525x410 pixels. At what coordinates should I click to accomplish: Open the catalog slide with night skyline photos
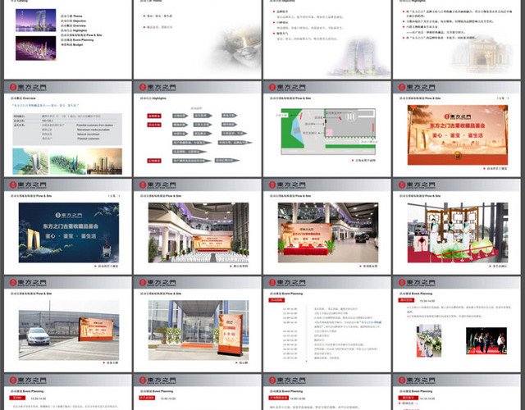[67, 39]
